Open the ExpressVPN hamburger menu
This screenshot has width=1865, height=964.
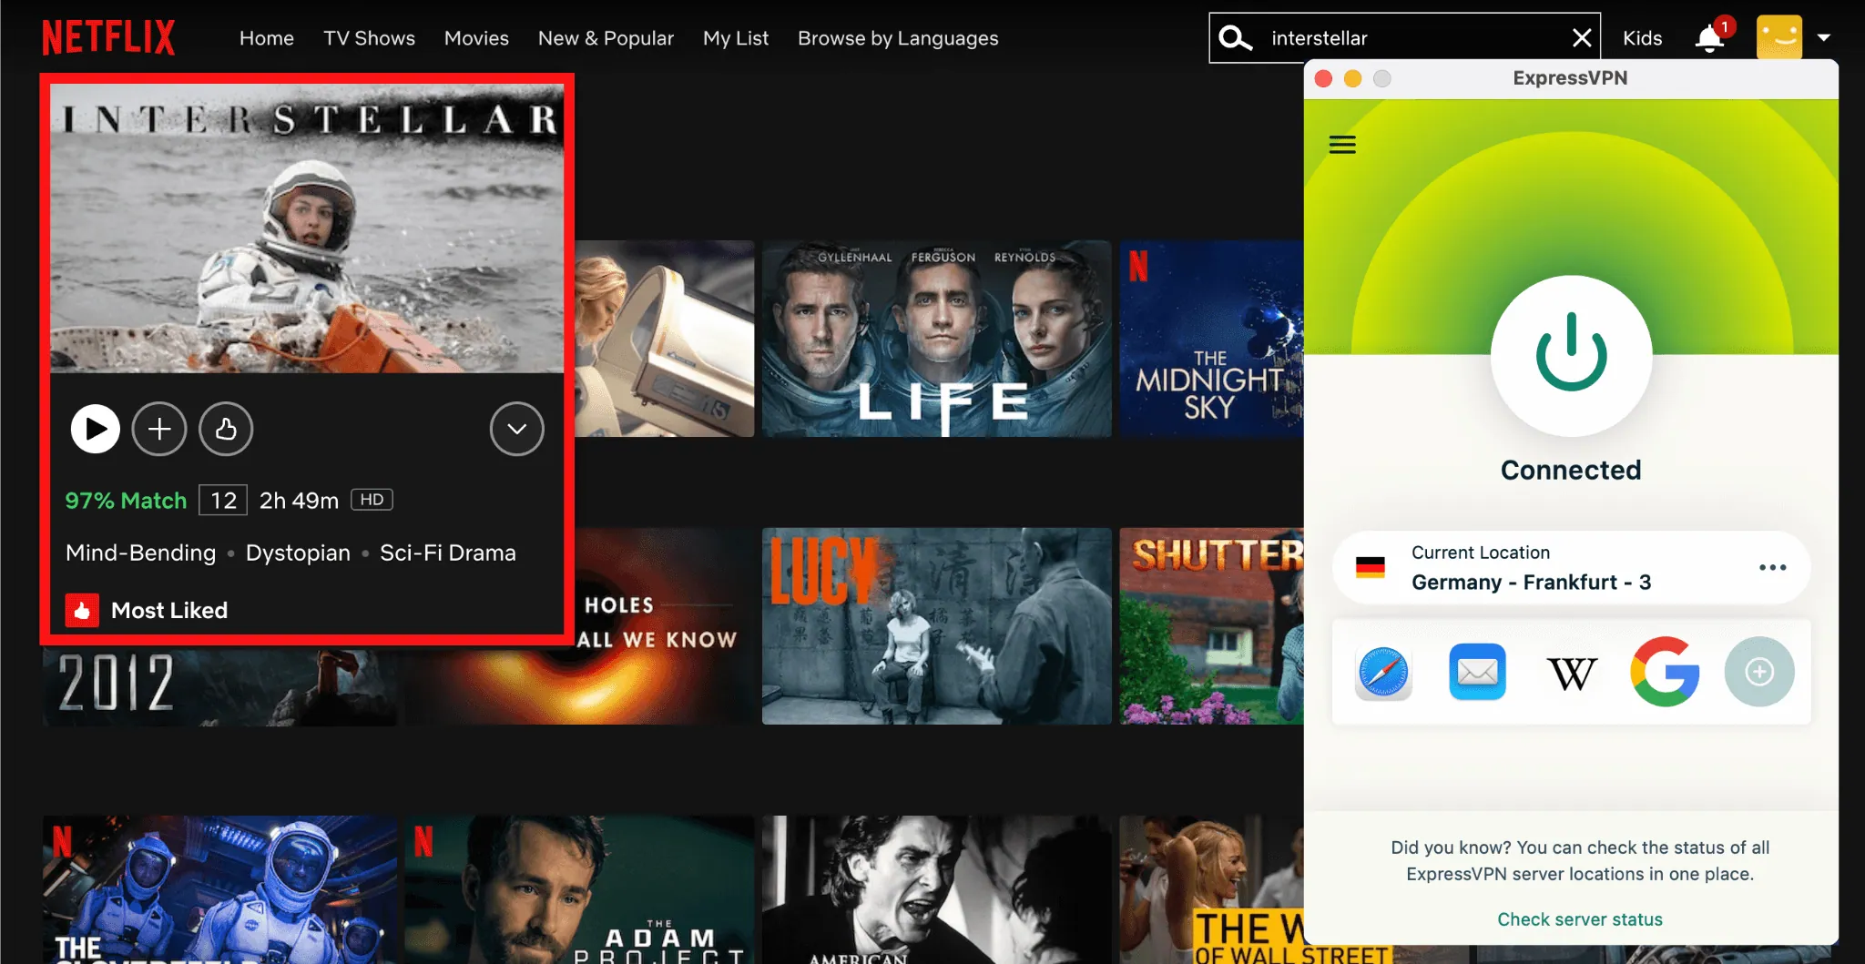(1342, 145)
